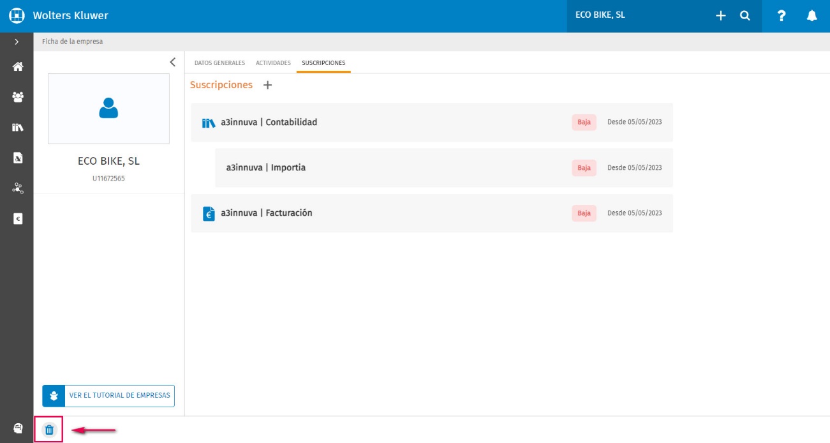Go to Home in the sidebar

[18, 66]
